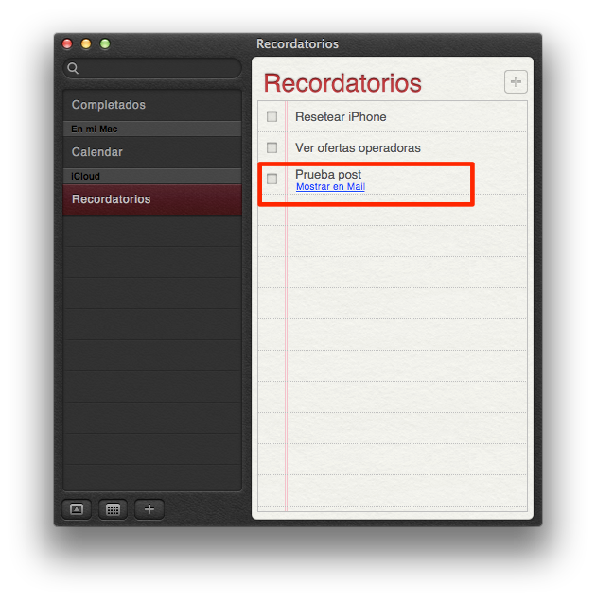Add a new list with sidebar plus
Viewport: 596px width, 601px height.
coord(149,509)
